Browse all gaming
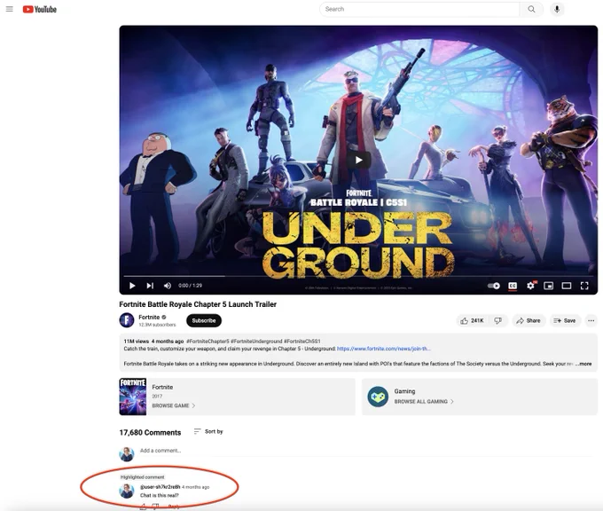 point(424,401)
